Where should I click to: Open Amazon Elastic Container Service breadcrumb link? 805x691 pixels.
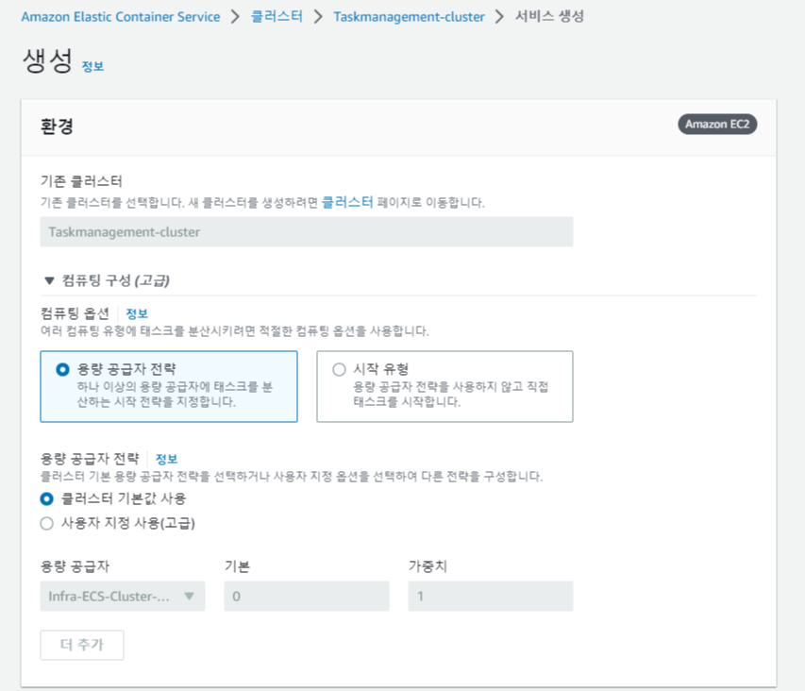click(x=121, y=17)
